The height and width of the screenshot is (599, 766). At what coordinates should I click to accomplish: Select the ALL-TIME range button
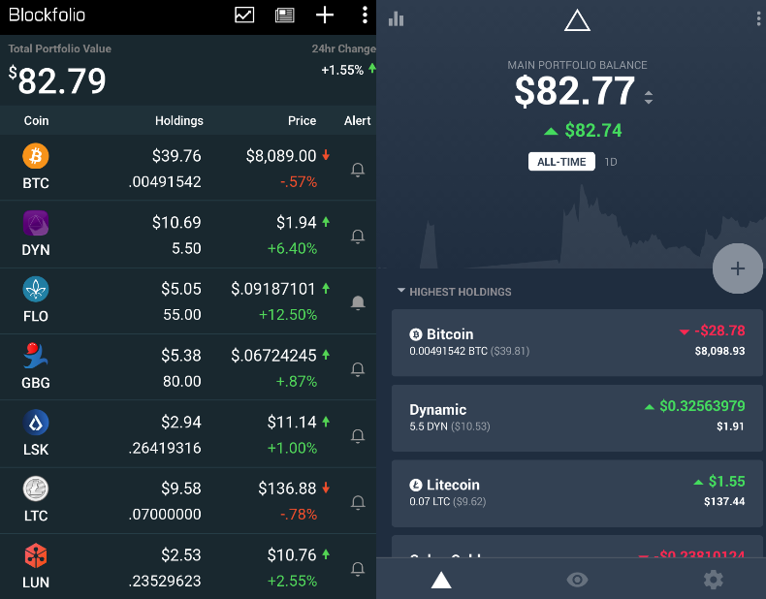coord(561,162)
